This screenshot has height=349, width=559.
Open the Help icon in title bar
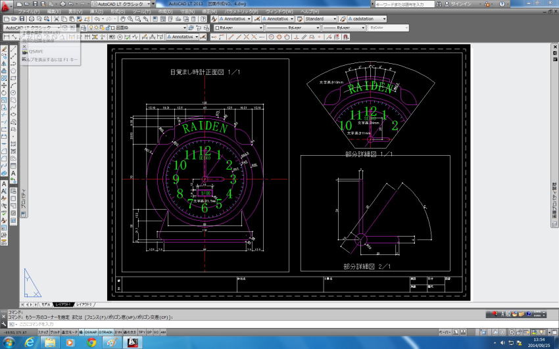pos(502,5)
